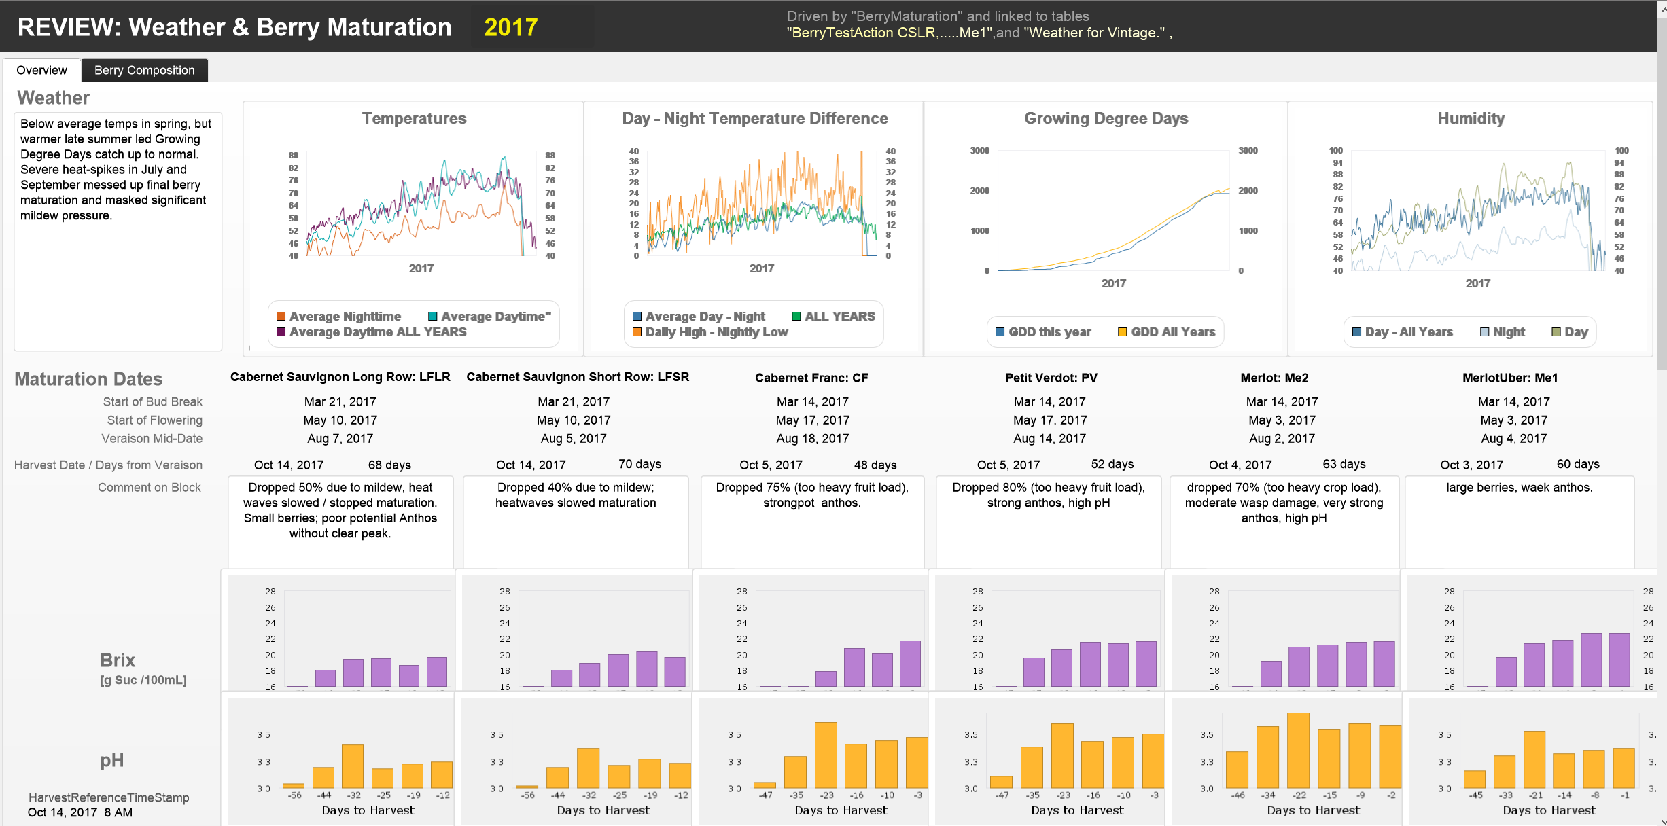
Task: Click the Daily High - Nightly Low legend marker
Action: pos(637,332)
